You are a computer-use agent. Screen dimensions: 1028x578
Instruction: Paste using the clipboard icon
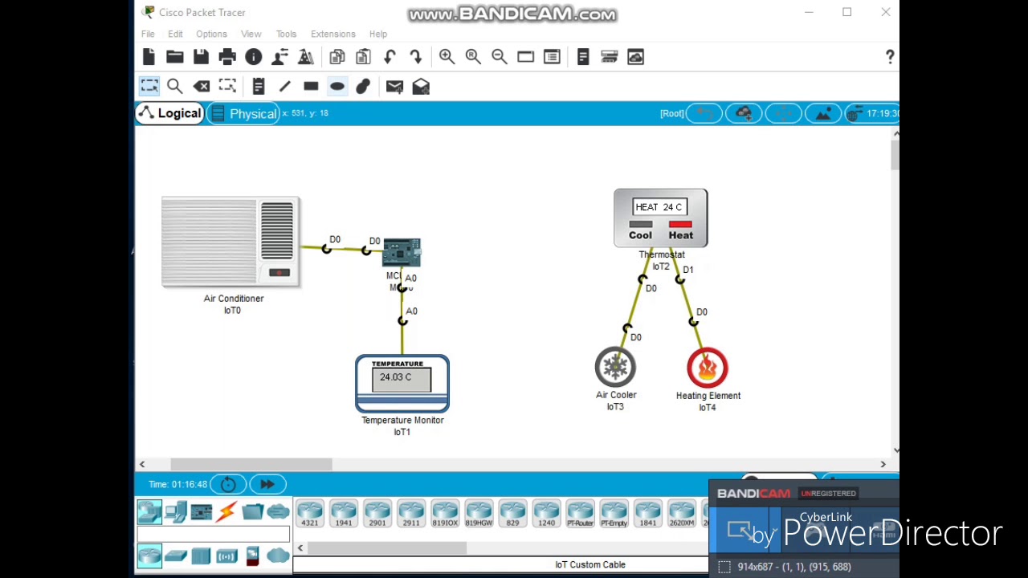(363, 57)
